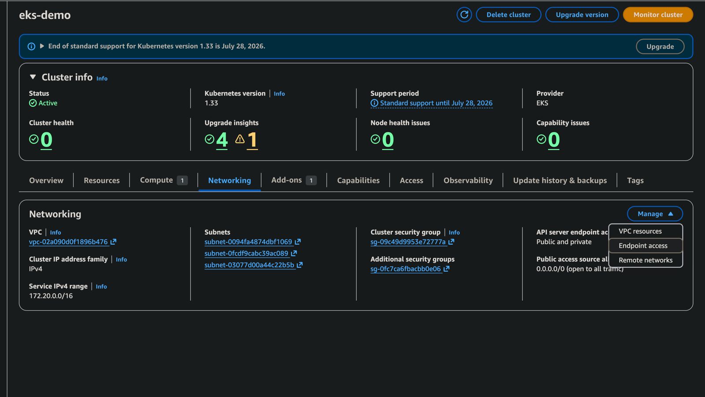Click the external link icon for subnet-03077d00a44c22b5b
The width and height of the screenshot is (705, 397).
[x=300, y=265]
